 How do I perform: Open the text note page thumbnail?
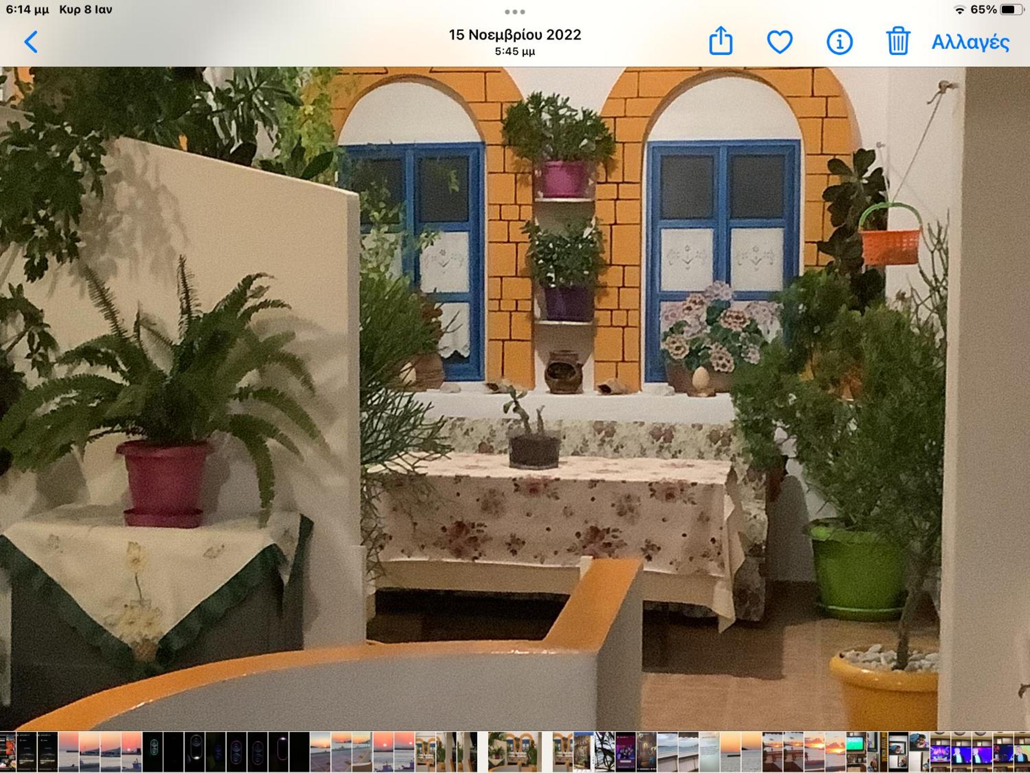click(709, 752)
